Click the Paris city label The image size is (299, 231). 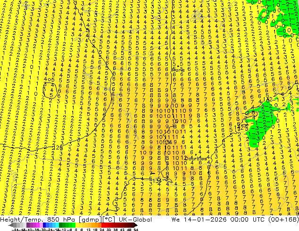pos(178,70)
